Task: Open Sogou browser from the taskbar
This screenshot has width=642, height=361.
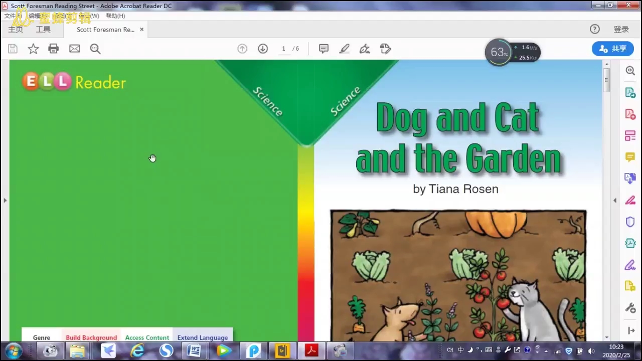Action: tap(166, 350)
